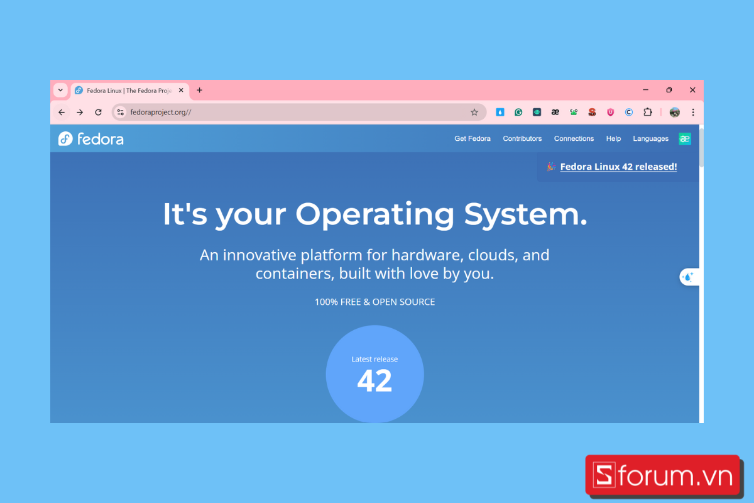Minimize the Chrome window
This screenshot has width=754, height=503.
pos(645,90)
